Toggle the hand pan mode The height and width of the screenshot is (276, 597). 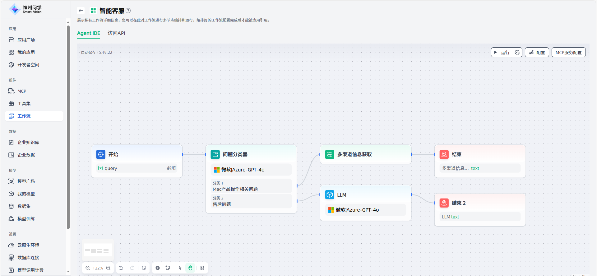[190, 268]
